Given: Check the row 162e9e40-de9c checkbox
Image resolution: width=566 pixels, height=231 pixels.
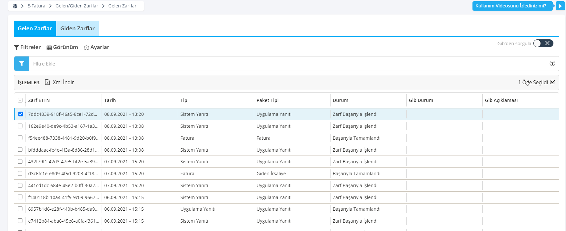Looking at the screenshot, I should coord(20,126).
